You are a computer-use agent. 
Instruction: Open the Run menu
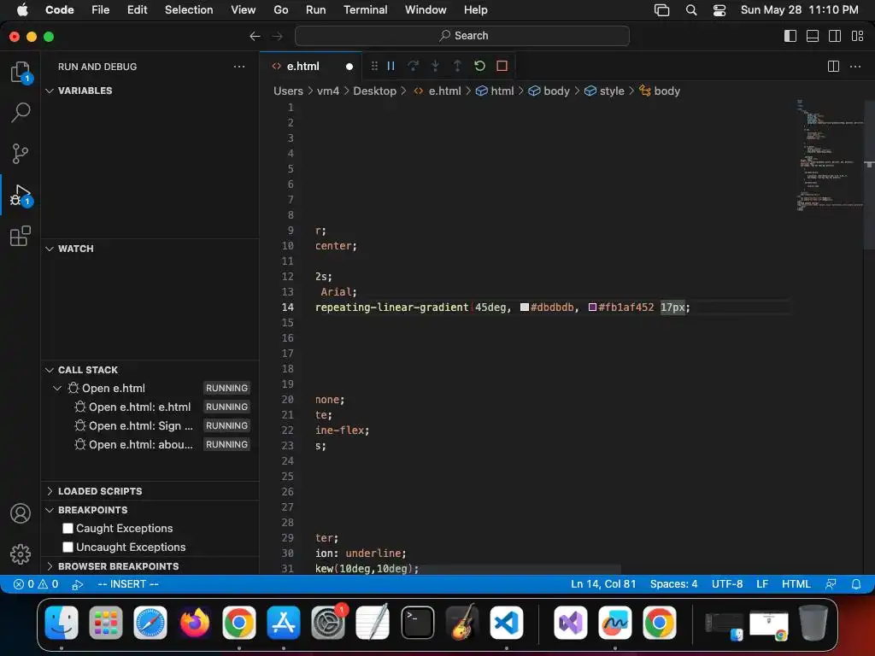[315, 10]
